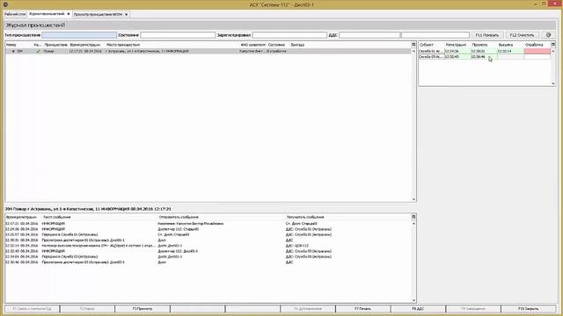Click the Зарегистрировал filter field
The height and width of the screenshot is (316, 563).
pyautogui.click(x=289, y=35)
